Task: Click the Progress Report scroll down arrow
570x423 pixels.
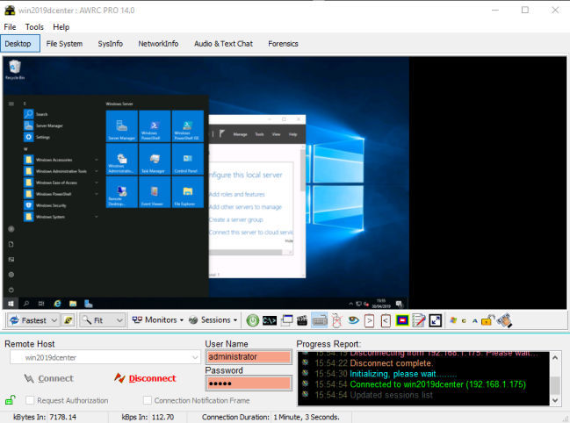Action: tap(555, 400)
